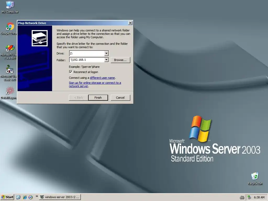This screenshot has width=268, height=201.
Task: Open the Start menu
Action: [x=7, y=197]
